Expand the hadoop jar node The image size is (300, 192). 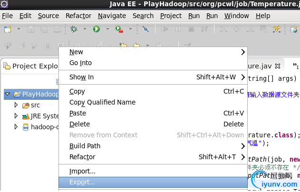[16, 126]
